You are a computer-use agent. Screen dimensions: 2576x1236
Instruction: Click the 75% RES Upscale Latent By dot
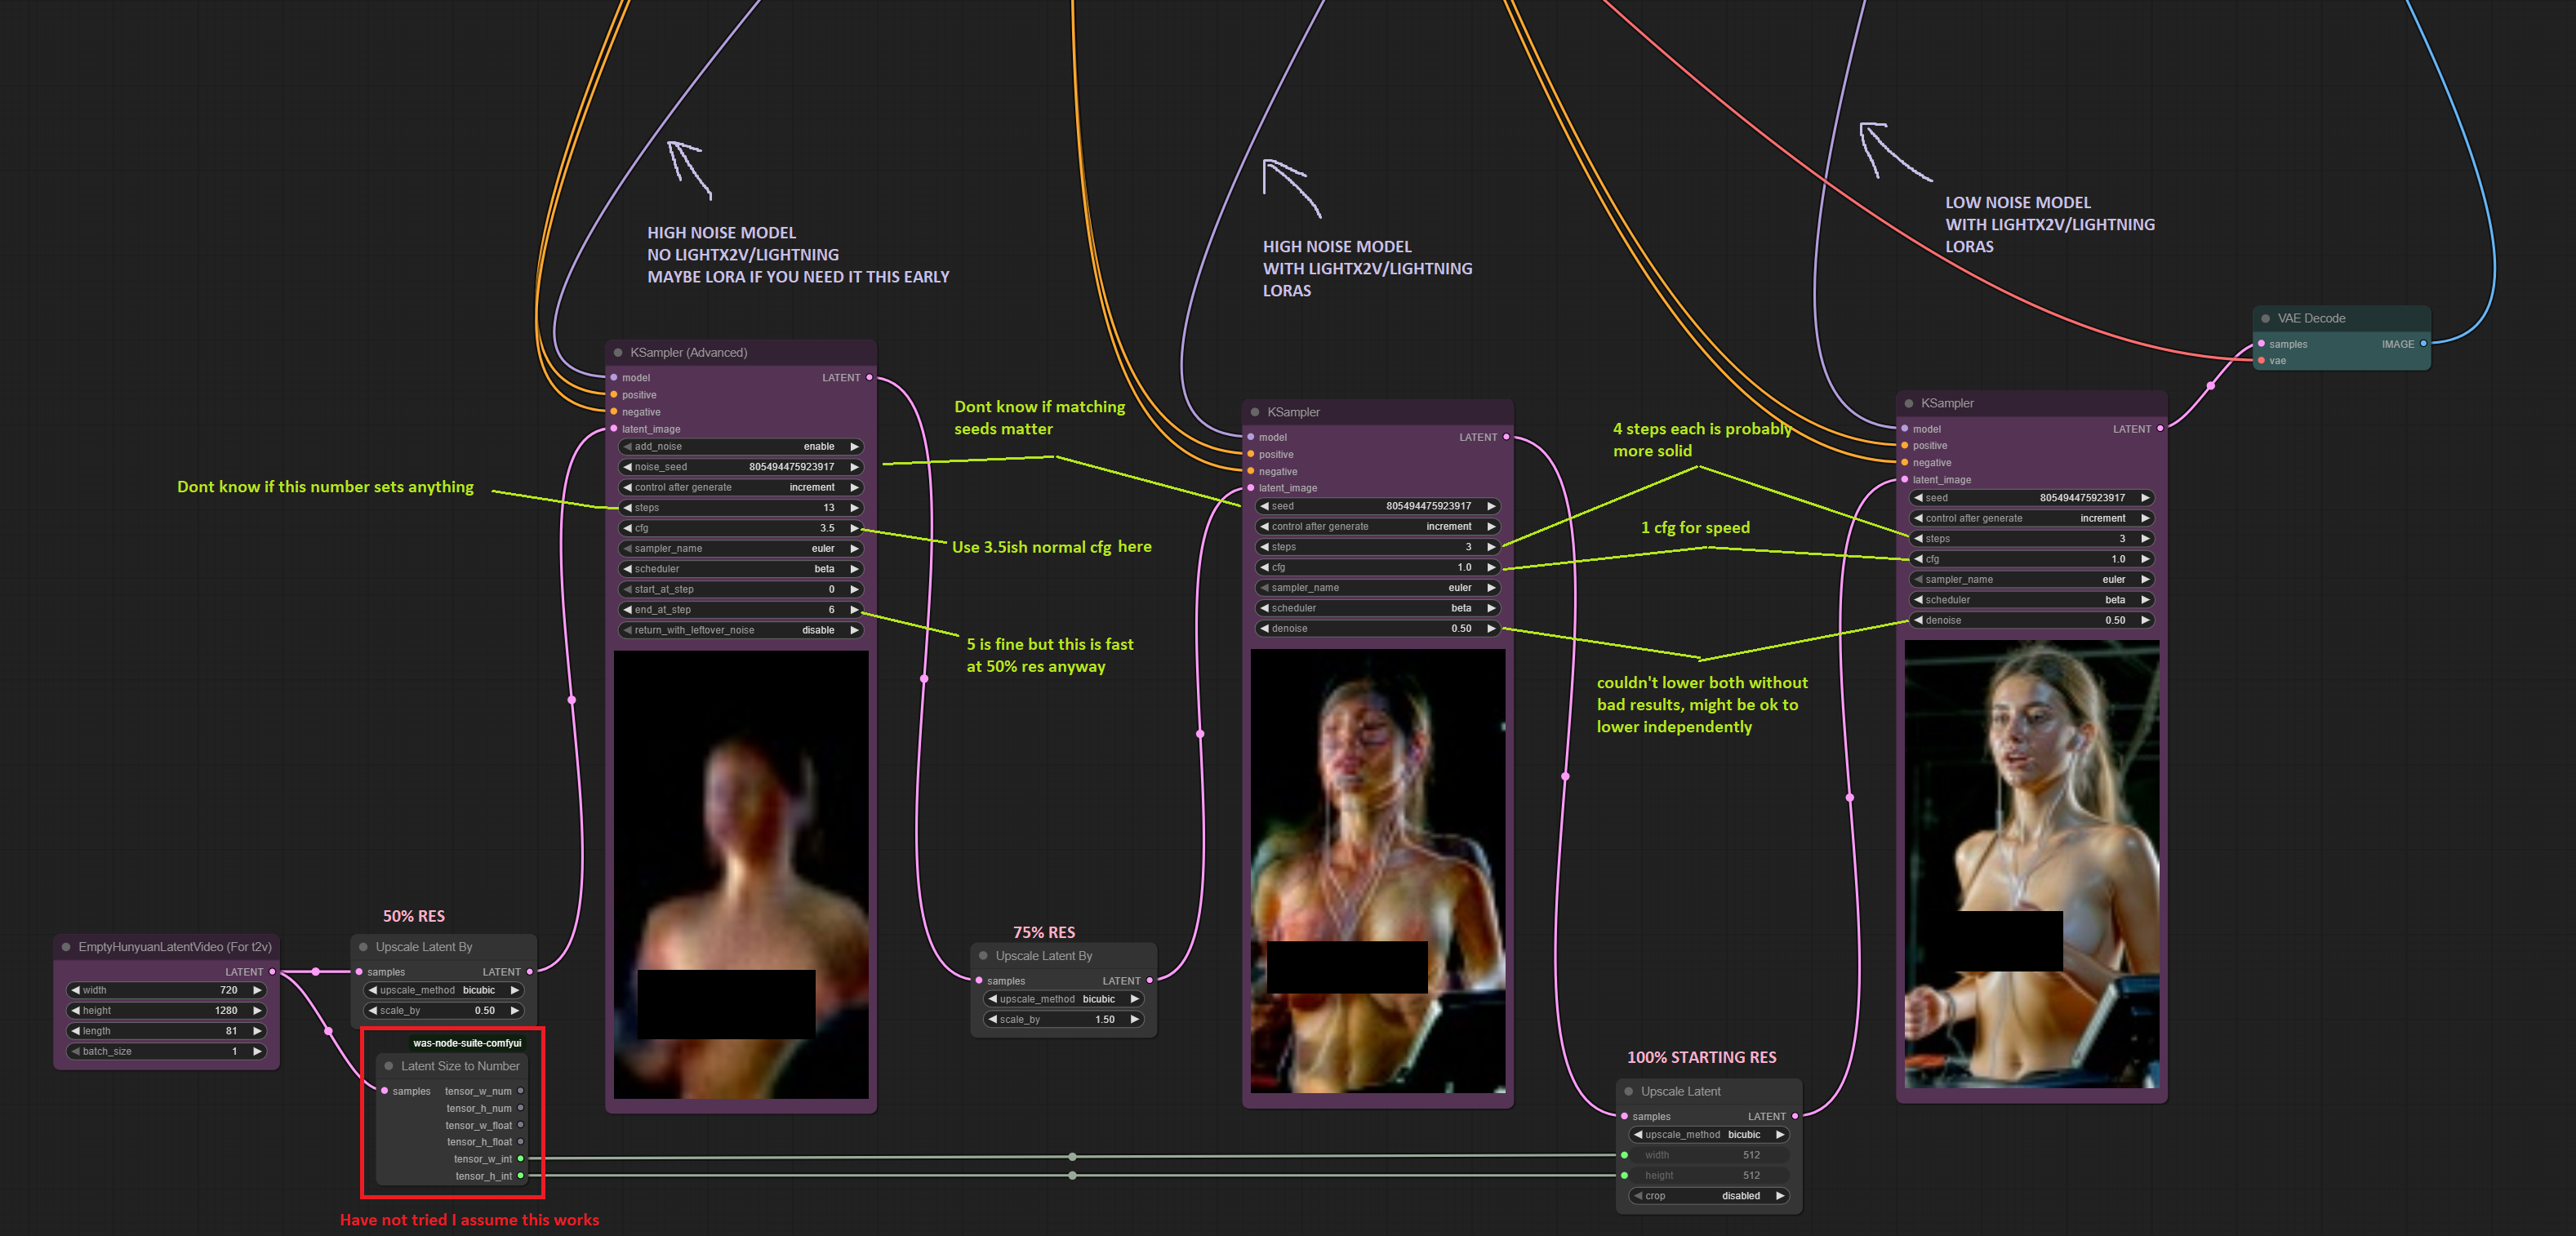pos(983,956)
